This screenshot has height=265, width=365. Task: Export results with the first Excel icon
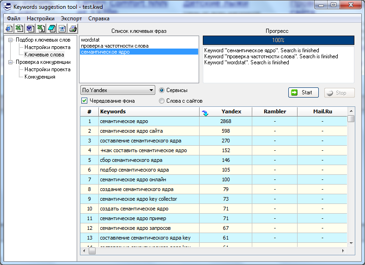[19, 28]
